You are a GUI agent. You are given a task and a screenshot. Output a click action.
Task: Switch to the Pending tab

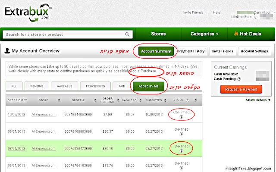tap(37, 86)
